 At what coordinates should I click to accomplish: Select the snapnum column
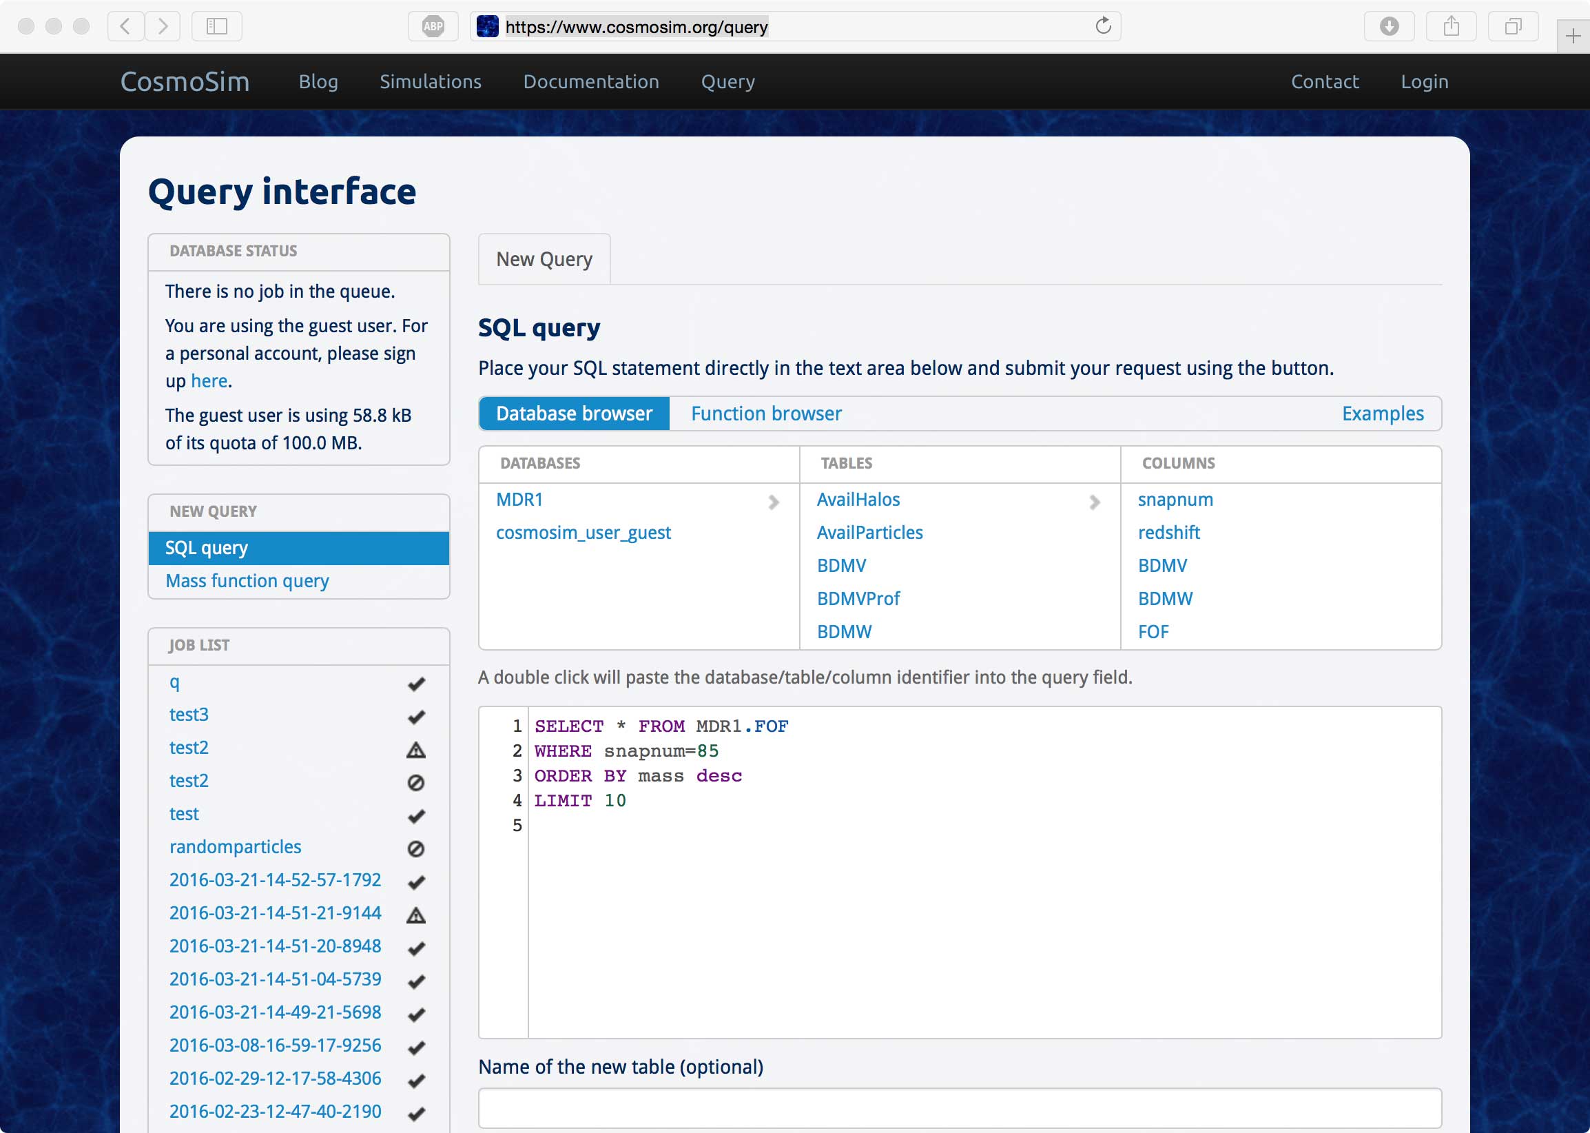pyautogui.click(x=1176, y=500)
